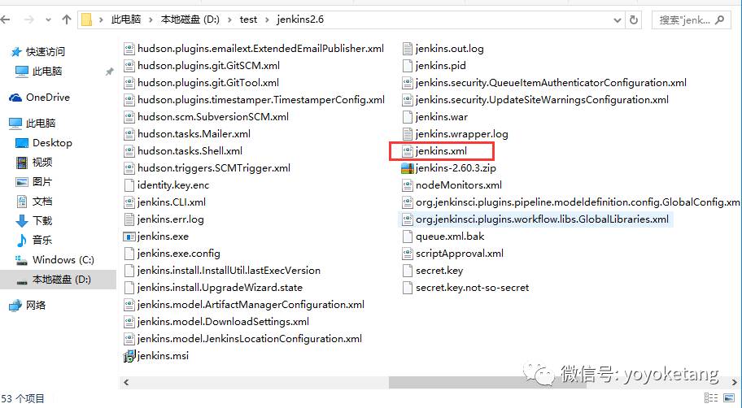
Task: Select nodeMonitors.xml file icon
Action: tap(408, 185)
